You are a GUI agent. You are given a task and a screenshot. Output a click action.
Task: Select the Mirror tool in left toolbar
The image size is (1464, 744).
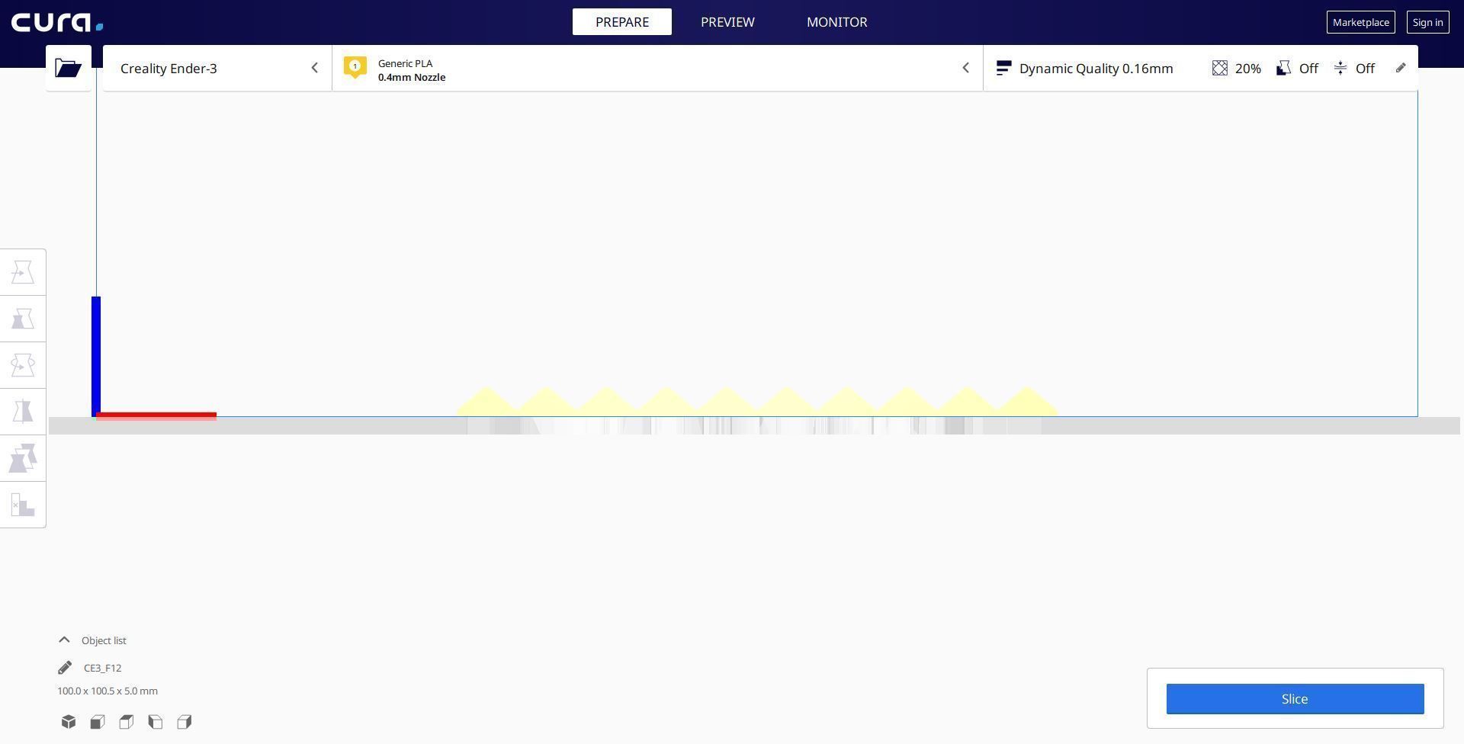[x=23, y=412]
